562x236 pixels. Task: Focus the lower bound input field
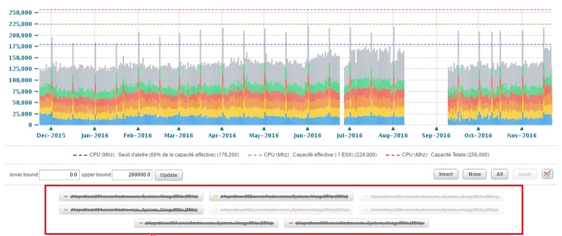[x=59, y=175]
